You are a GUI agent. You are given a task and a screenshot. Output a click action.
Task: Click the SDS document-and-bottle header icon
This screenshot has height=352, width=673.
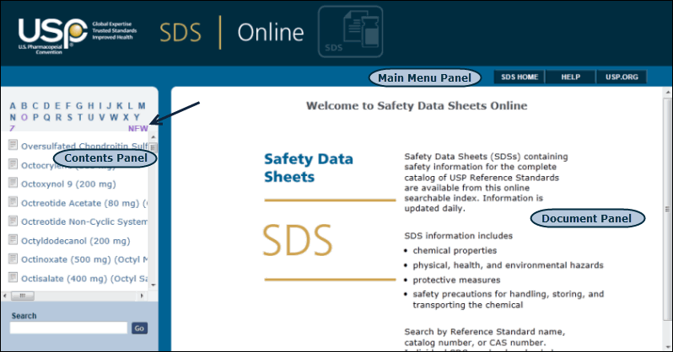tap(351, 32)
